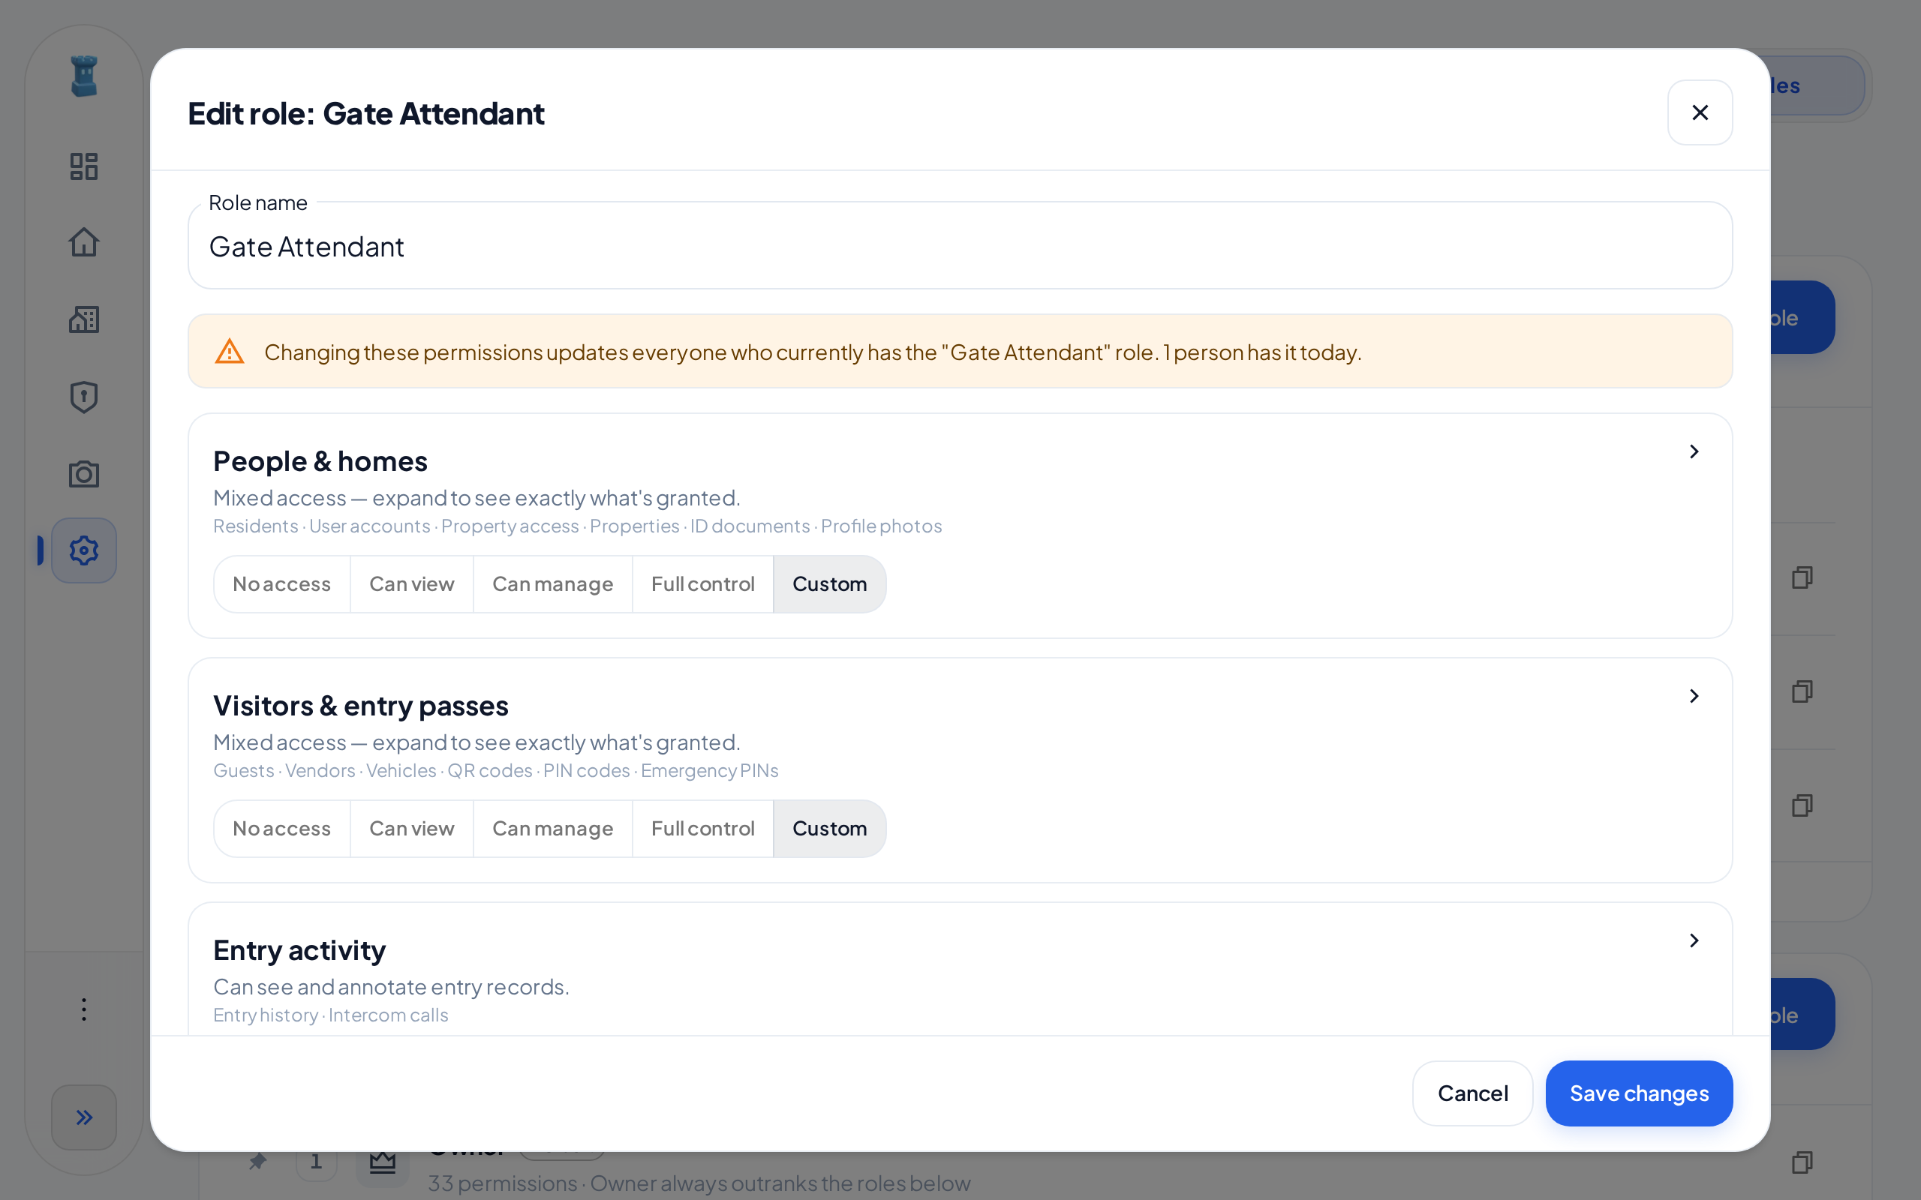Select Custom for People & homes

coord(829,584)
